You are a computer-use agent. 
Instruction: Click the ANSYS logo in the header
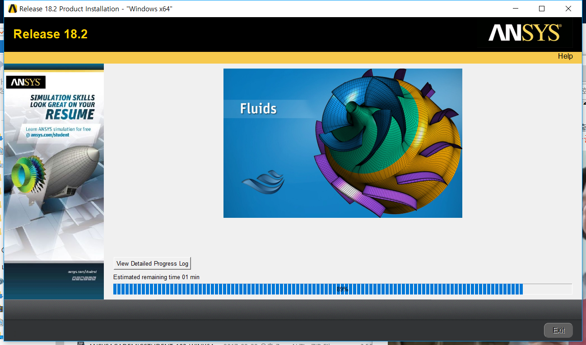coord(524,33)
